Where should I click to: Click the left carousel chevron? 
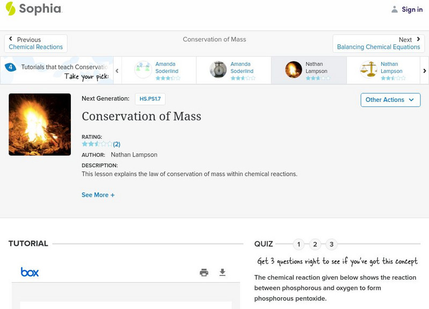116,70
